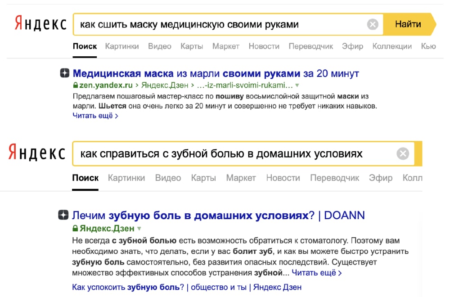The image size is (450, 297).
Task: Open 'Как успокоить зубную боль?' link
Action: click(x=127, y=287)
